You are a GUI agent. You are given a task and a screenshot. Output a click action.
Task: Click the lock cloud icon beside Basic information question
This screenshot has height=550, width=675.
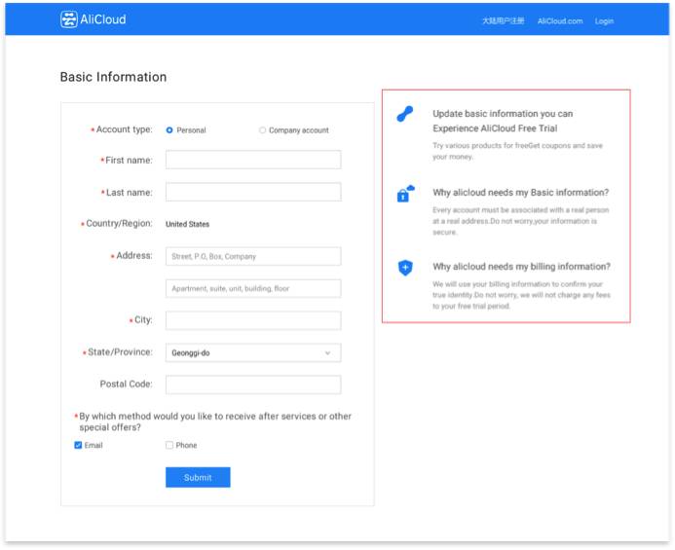405,194
